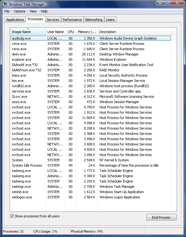Select svchost.exe using 3 400 K

pyautogui.click(x=91, y=144)
